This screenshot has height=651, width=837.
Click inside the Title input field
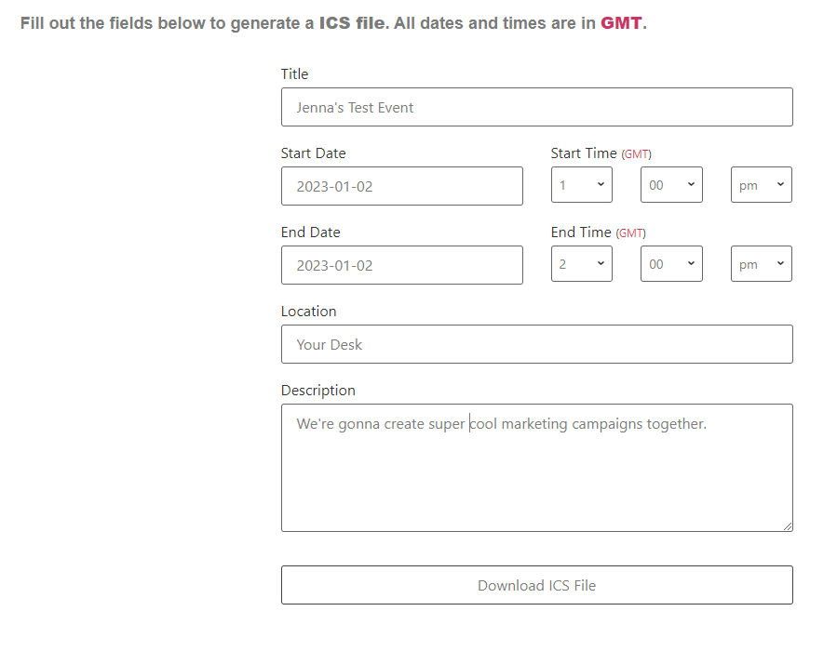point(536,106)
